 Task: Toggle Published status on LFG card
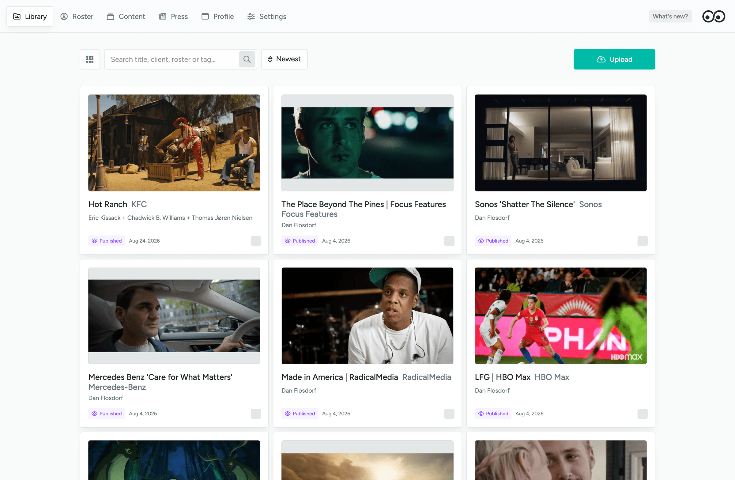[x=493, y=413]
